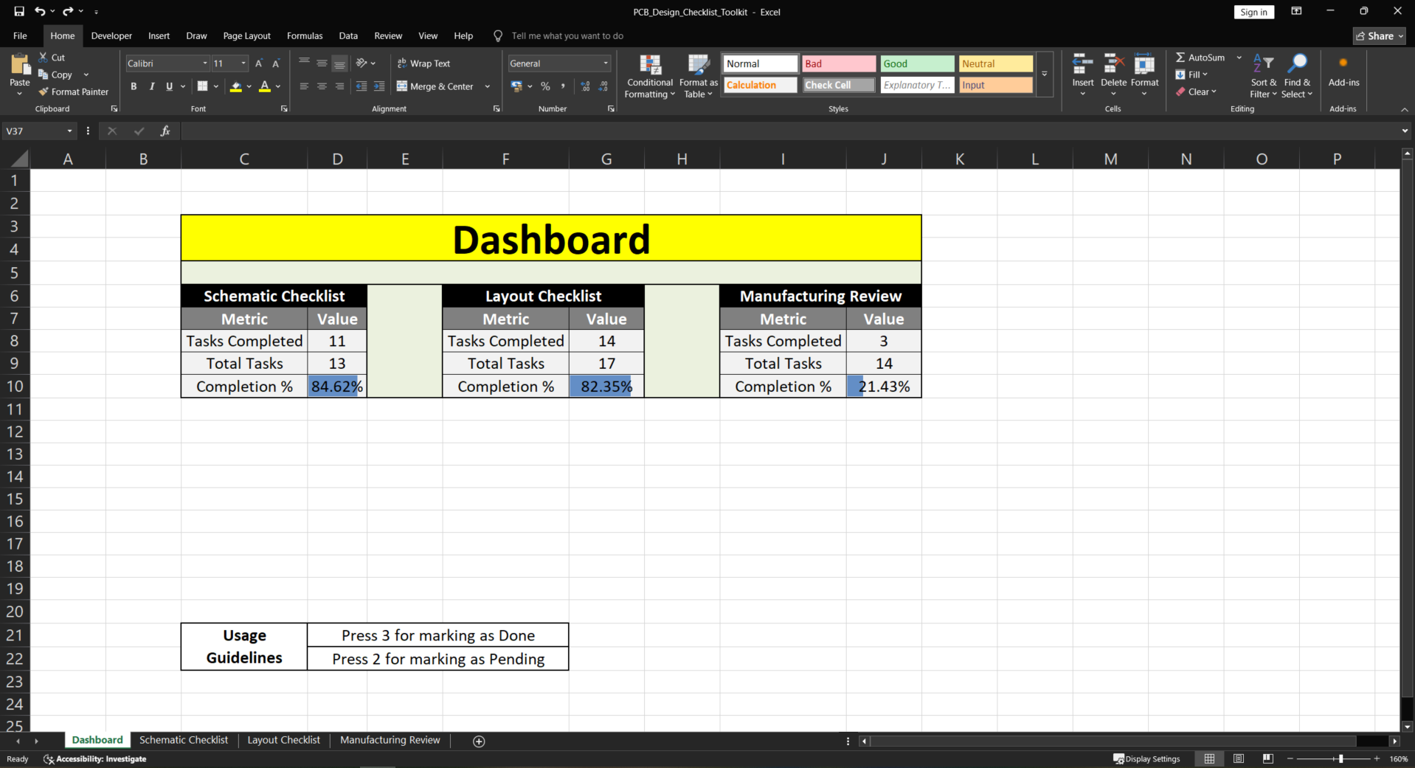Toggle Italic formatting
Screen dimensions: 1415x768
coord(151,86)
